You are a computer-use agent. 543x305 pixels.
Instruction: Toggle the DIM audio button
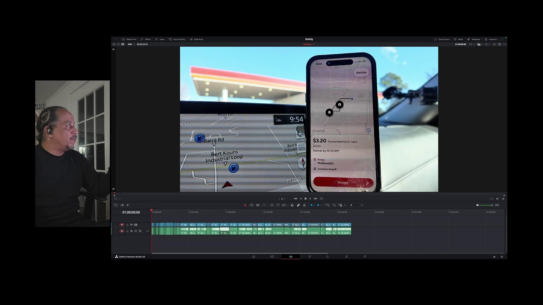click(x=497, y=205)
